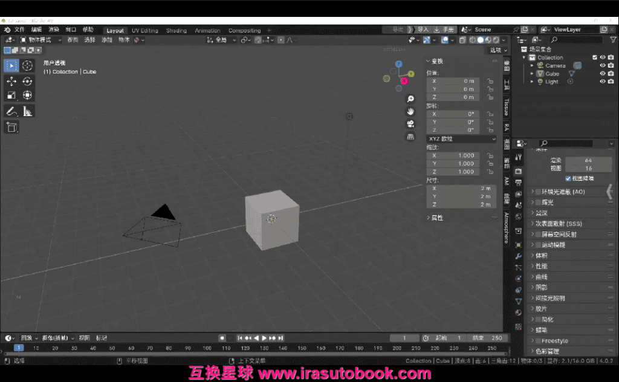Viewport: 619px width, 382px height.
Task: Open the Modifiers wrench properties tab
Action: pos(518,256)
